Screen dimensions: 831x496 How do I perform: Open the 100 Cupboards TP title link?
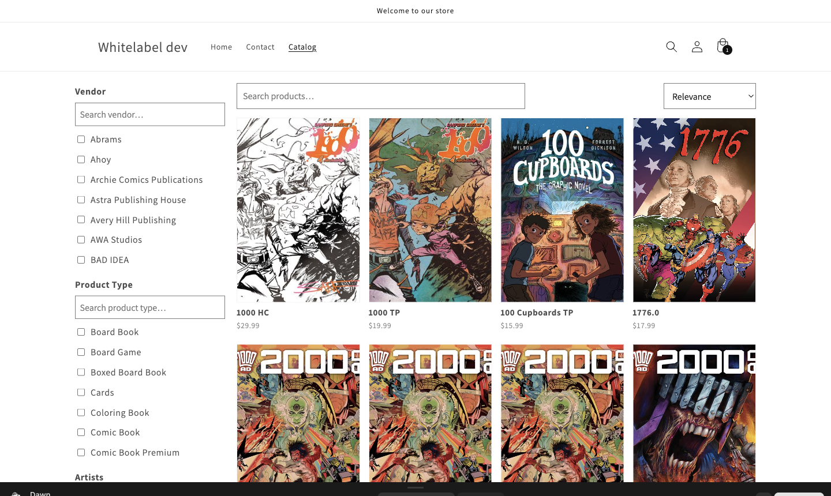(537, 313)
